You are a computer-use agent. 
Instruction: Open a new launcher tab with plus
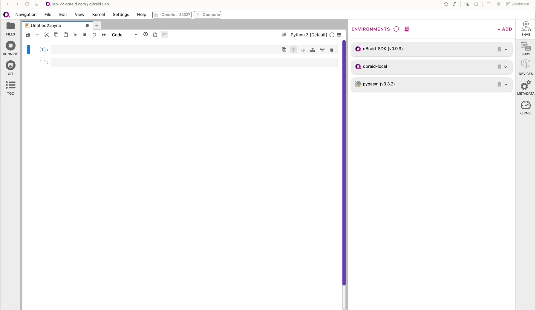(x=97, y=25)
